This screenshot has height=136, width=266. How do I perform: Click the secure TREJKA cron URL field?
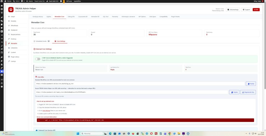[x=132, y=92]
